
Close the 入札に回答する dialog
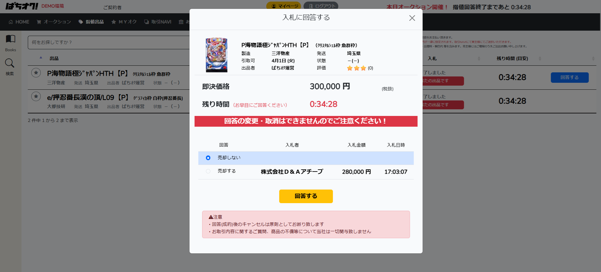point(412,18)
